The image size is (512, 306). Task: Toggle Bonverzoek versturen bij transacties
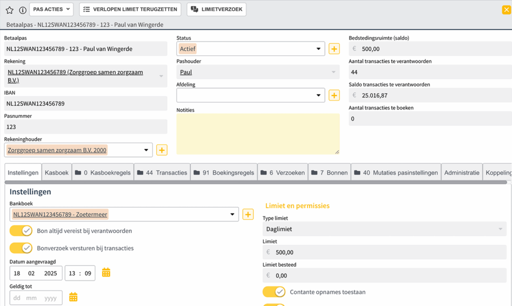coord(21,248)
